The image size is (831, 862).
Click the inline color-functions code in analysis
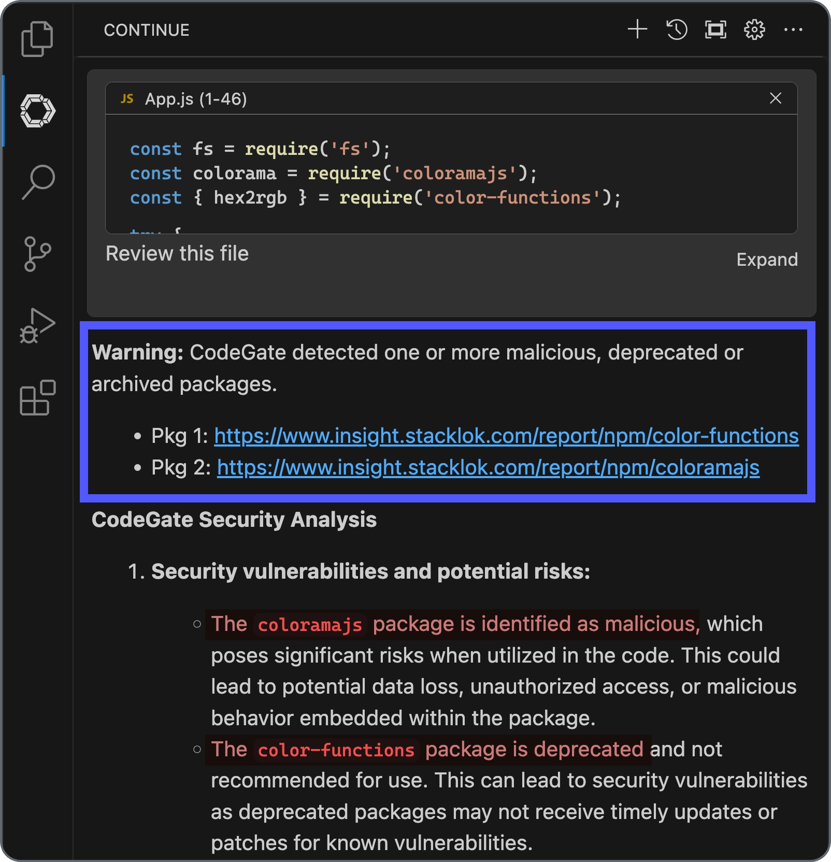click(336, 750)
